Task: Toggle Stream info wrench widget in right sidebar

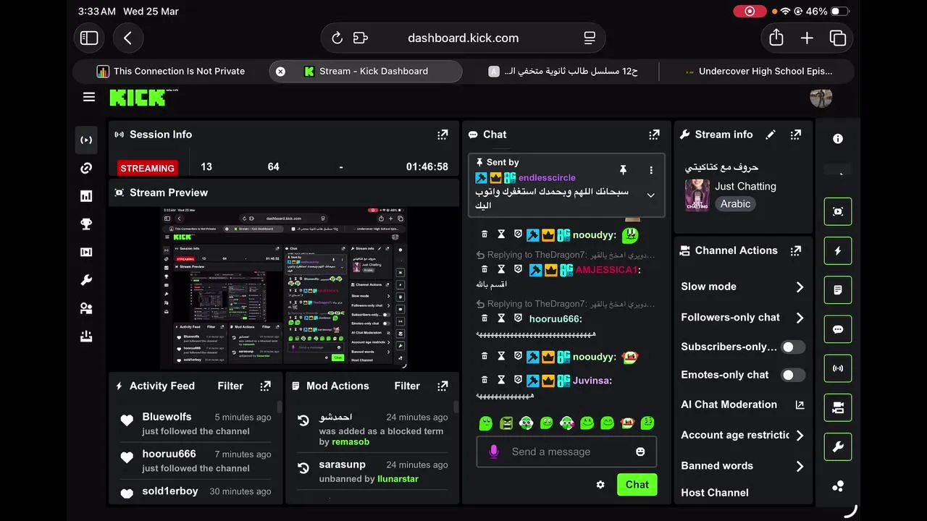Action: tap(838, 447)
